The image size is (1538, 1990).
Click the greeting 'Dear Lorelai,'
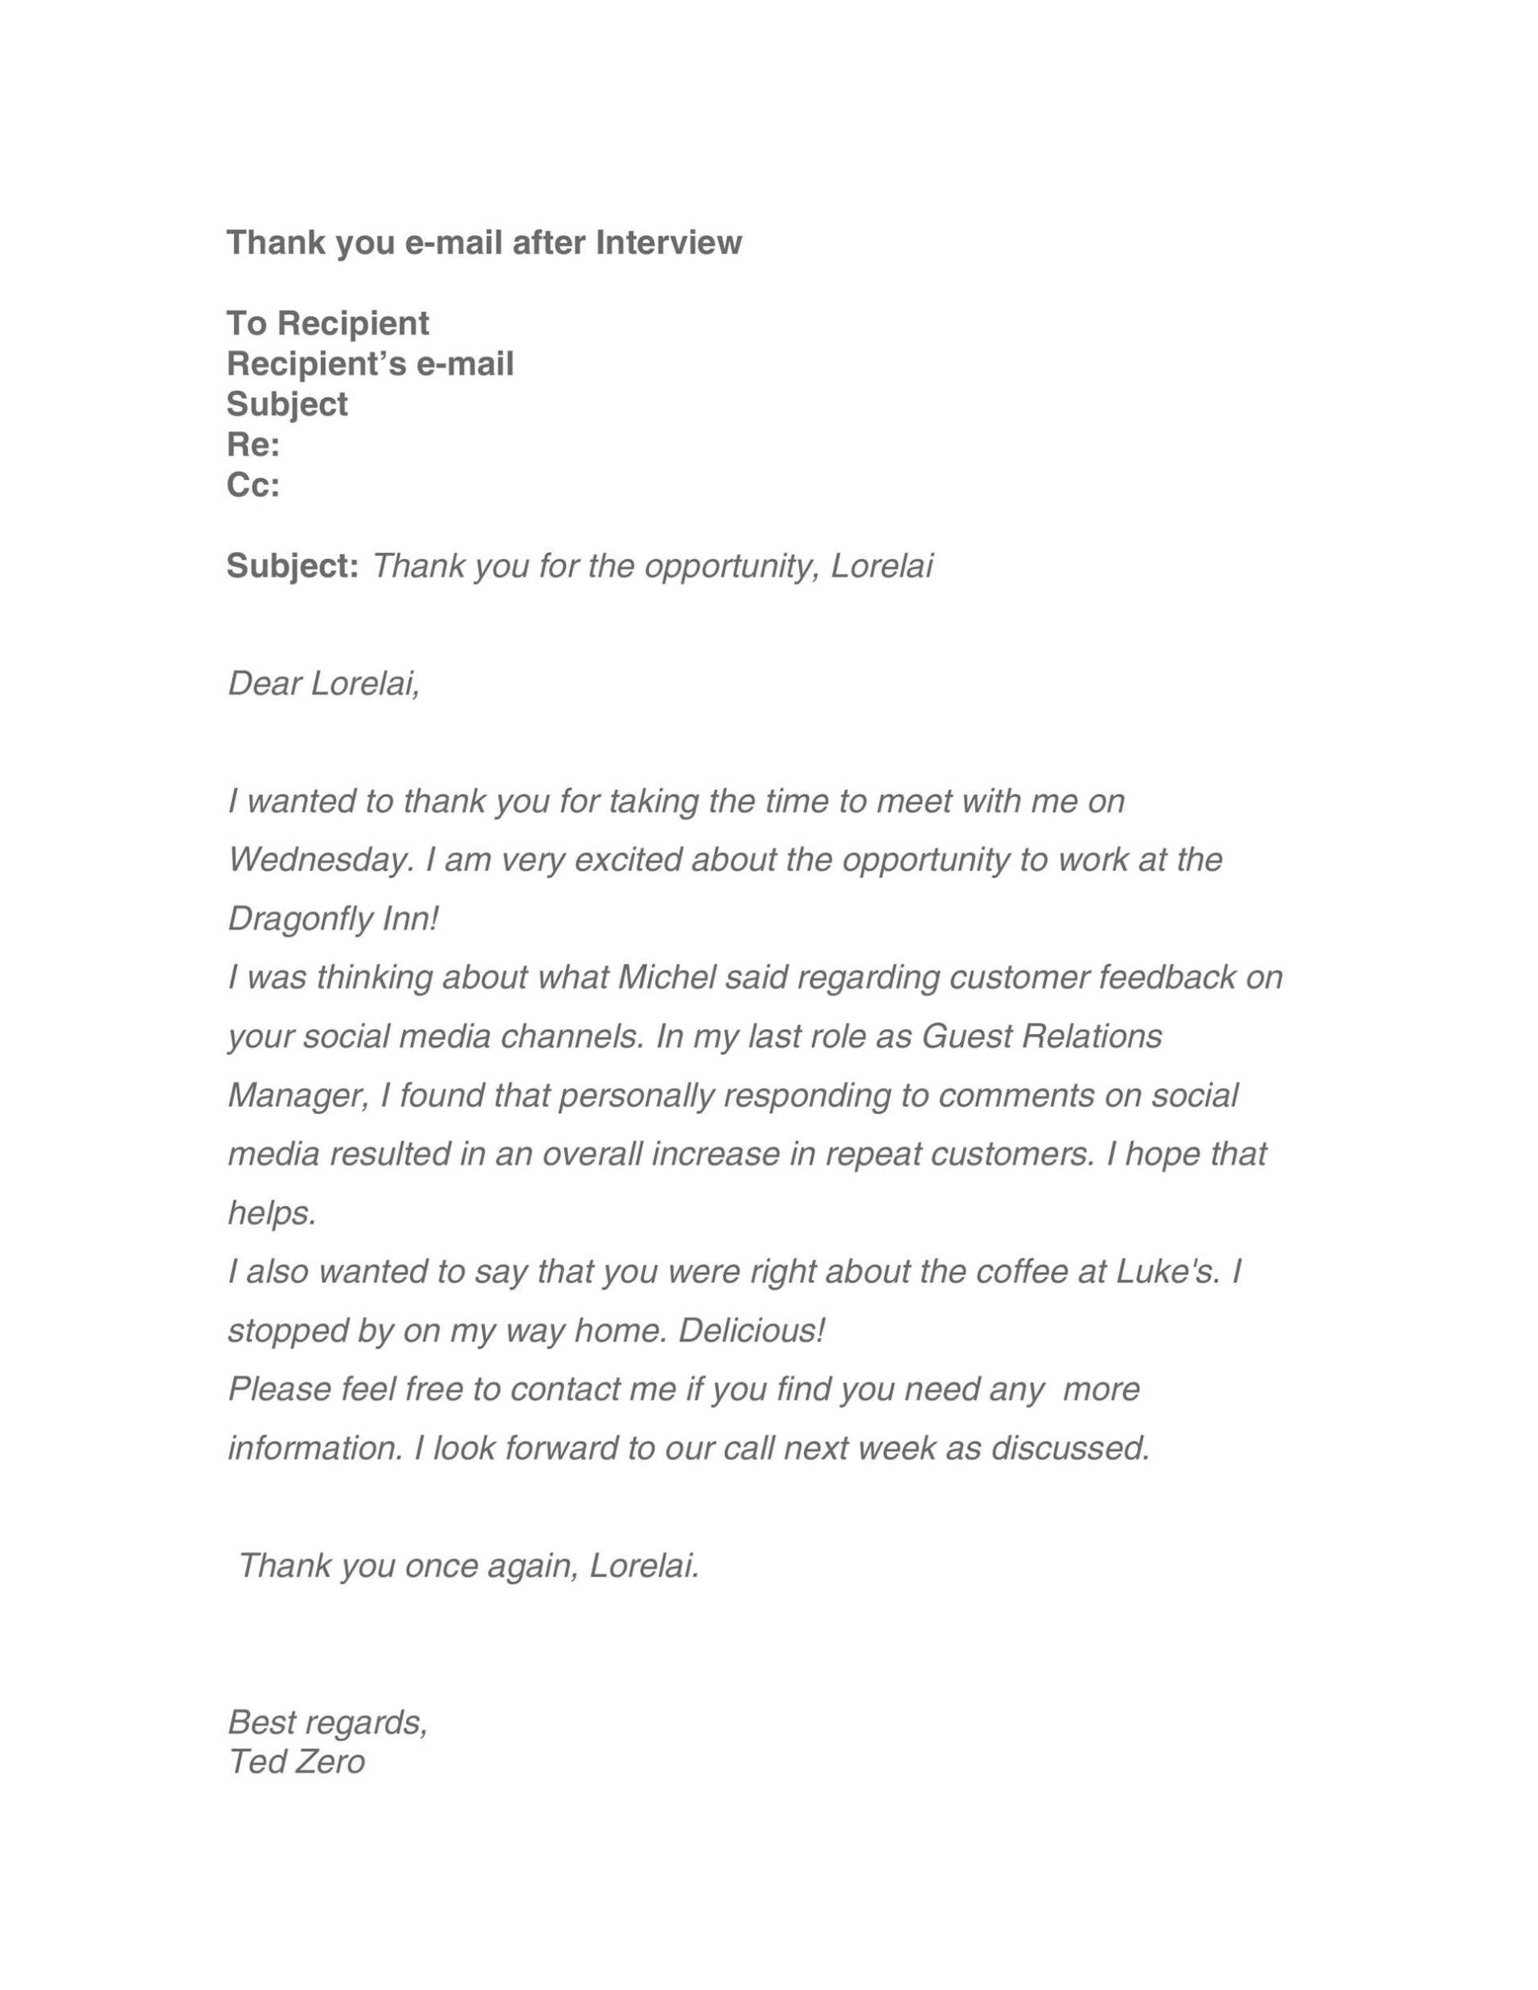point(323,683)
